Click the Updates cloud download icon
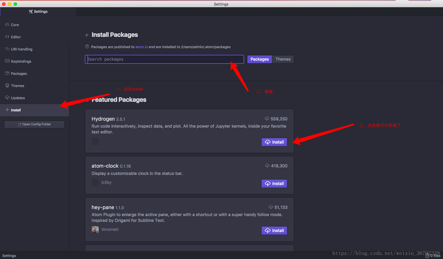This screenshot has width=443, height=259. (x=7, y=97)
